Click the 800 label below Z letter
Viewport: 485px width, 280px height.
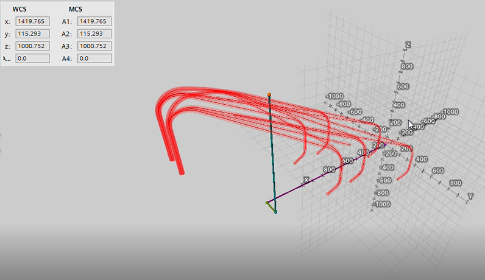tap(407, 67)
